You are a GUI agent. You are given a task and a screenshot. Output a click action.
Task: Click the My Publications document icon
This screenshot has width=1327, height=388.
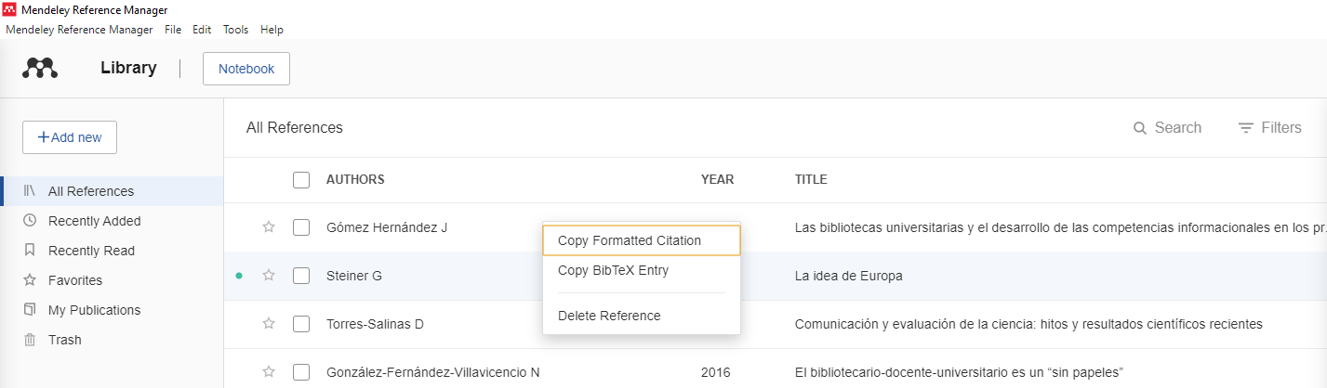[30, 310]
